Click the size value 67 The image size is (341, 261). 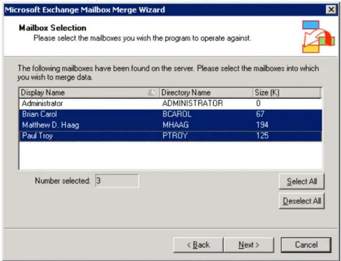(x=260, y=114)
